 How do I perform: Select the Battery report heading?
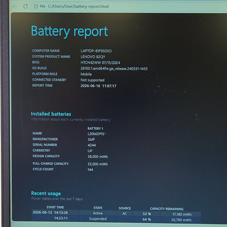click(69, 32)
